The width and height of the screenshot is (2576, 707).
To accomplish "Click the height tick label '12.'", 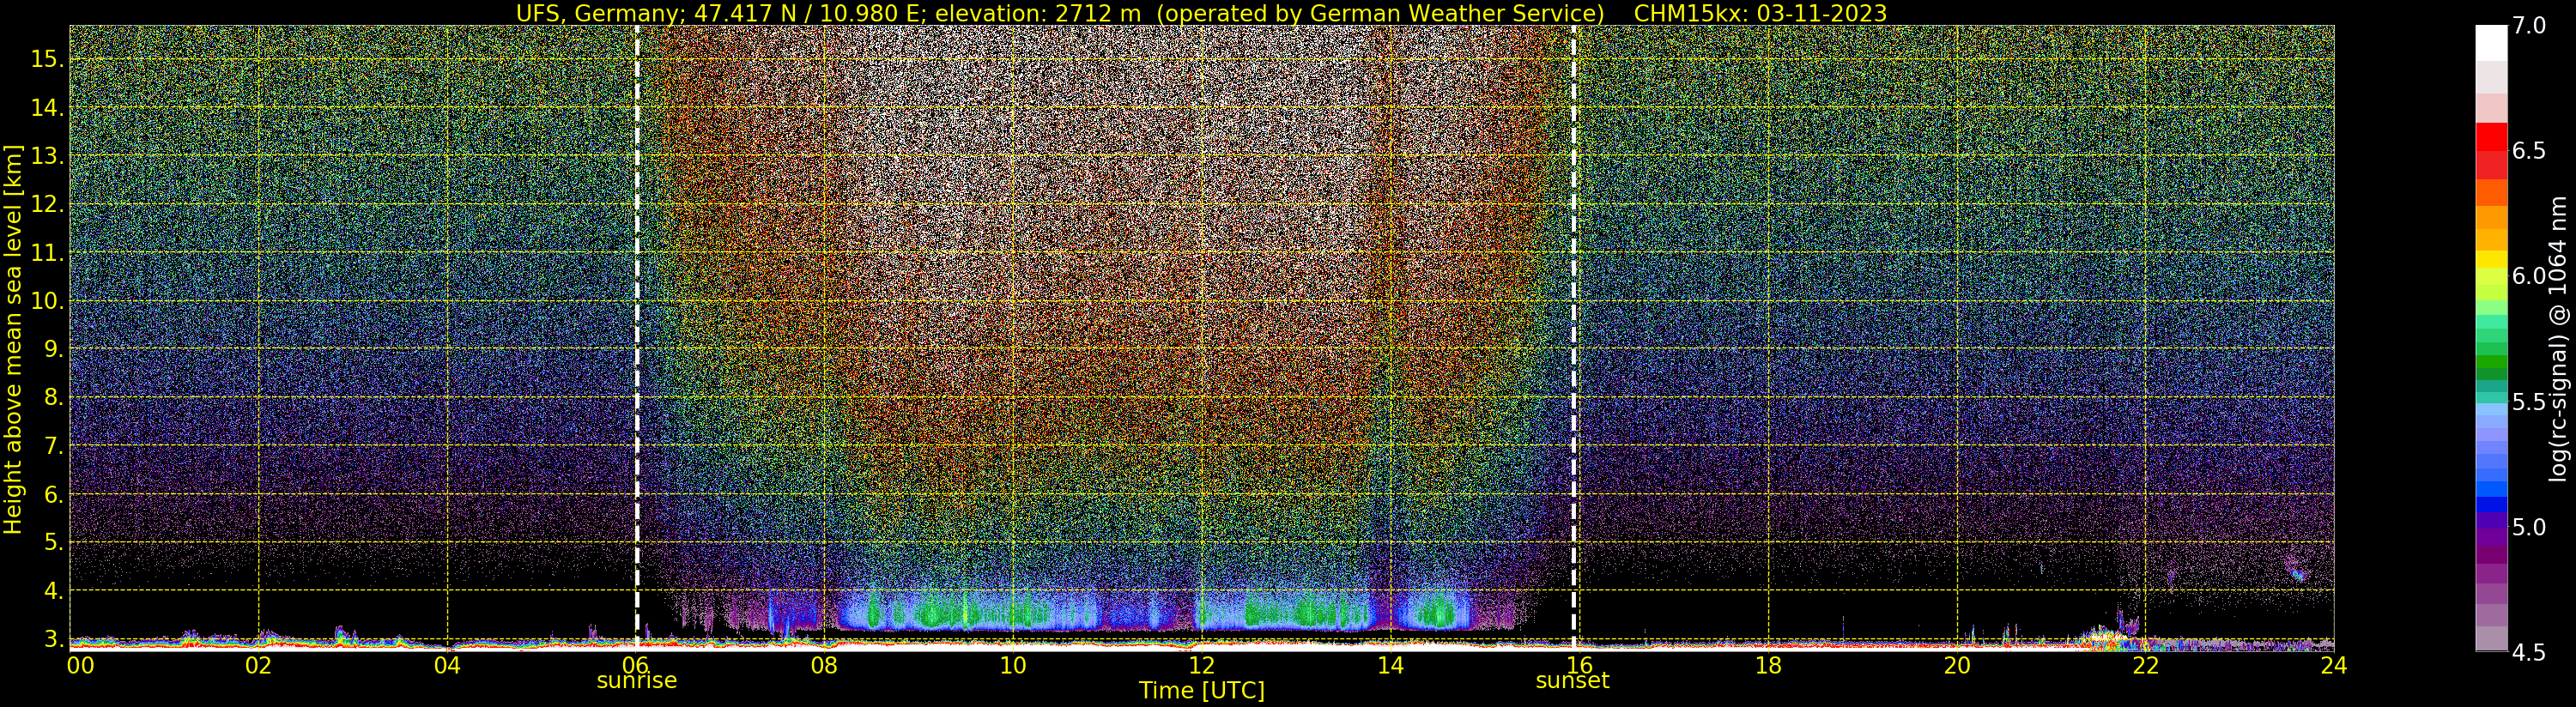I will pyautogui.click(x=47, y=204).
